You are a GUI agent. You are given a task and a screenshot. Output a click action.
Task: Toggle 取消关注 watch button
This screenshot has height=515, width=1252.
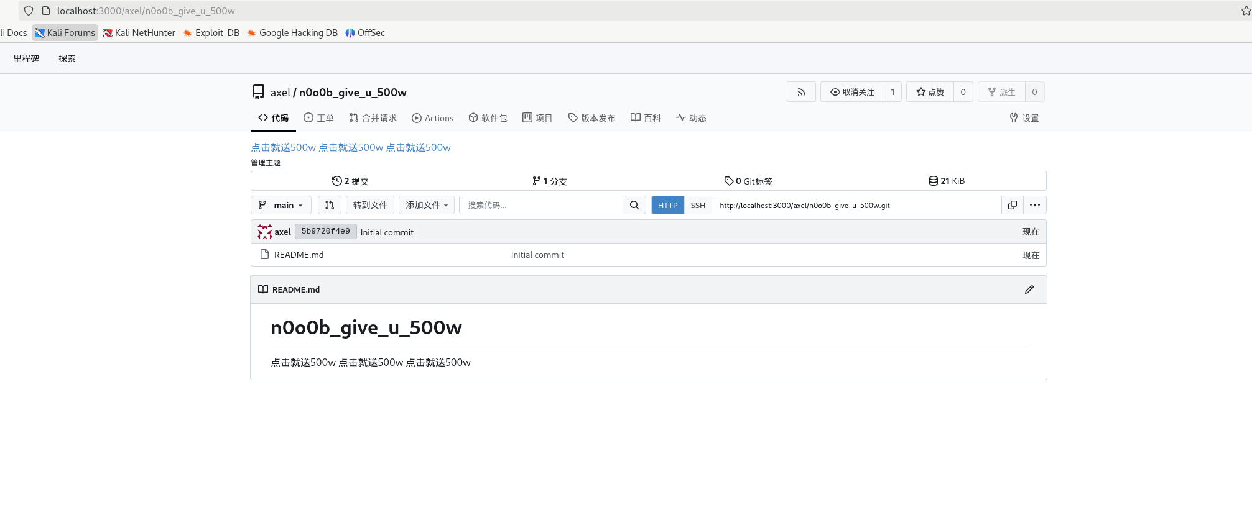click(x=852, y=92)
